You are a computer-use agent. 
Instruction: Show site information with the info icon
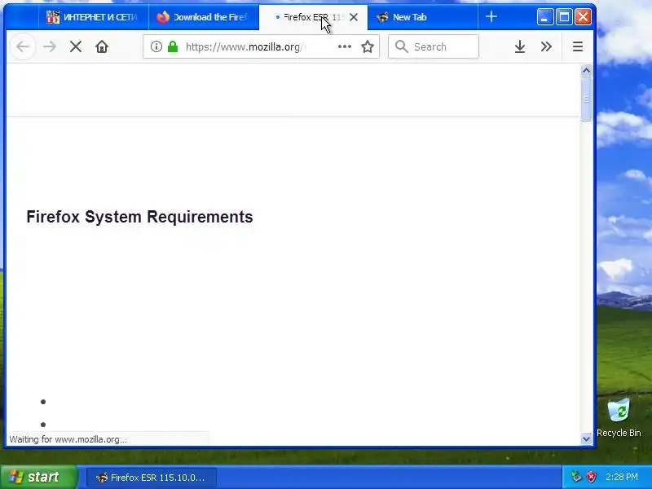coord(156,46)
